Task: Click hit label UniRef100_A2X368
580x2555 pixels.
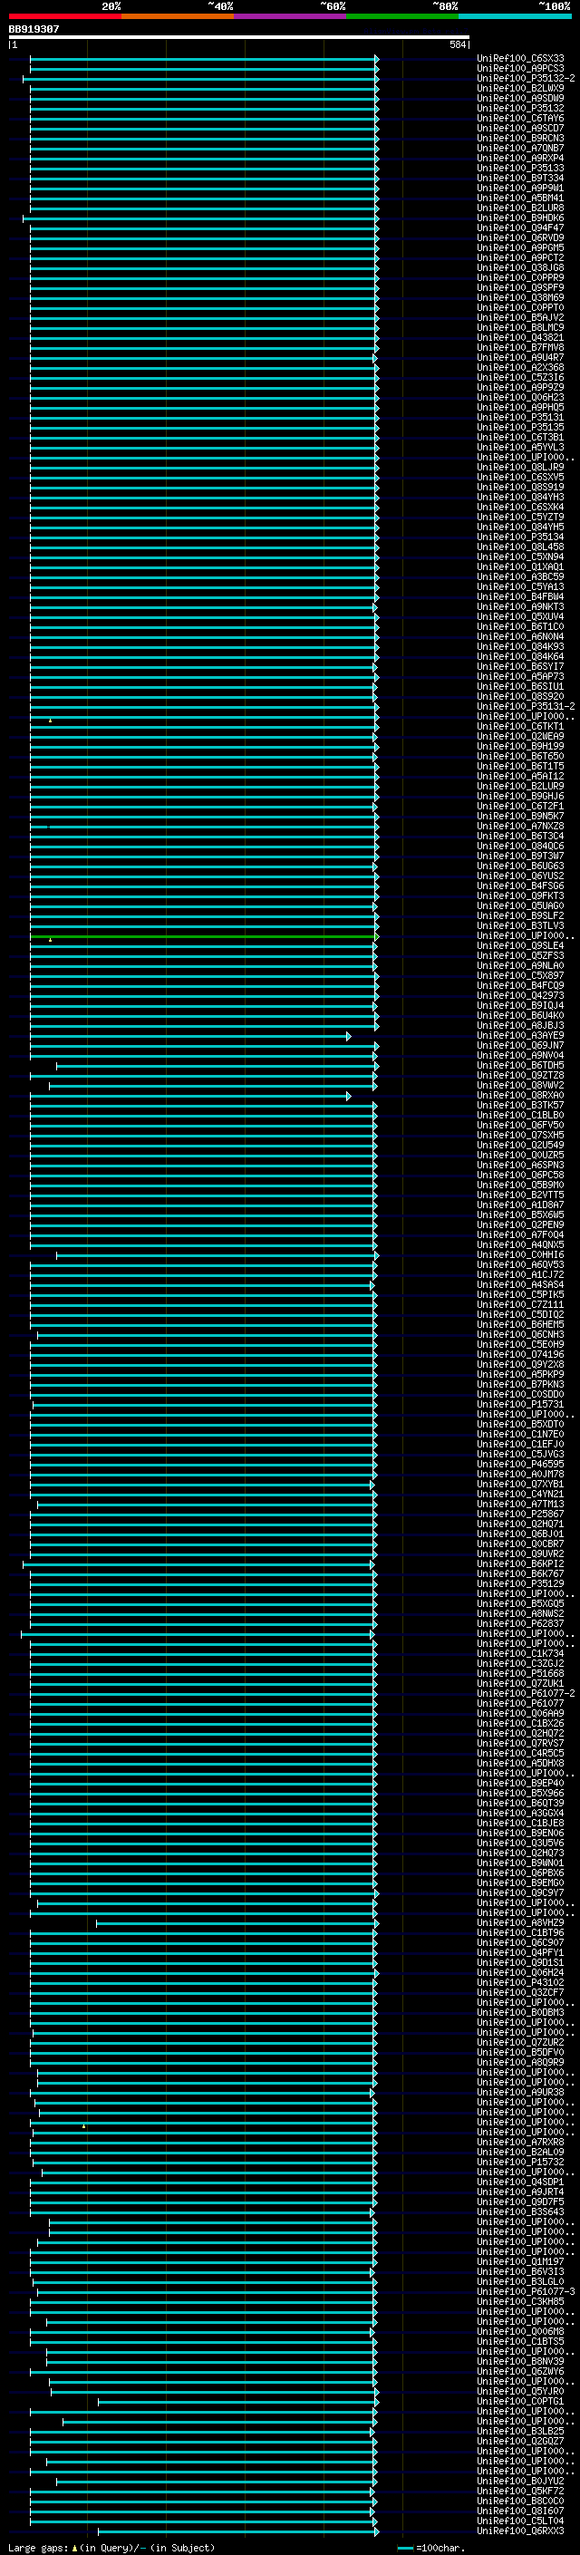Action: click(520, 368)
